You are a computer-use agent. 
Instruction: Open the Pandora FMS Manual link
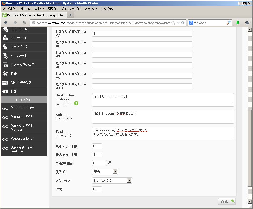point(22,128)
